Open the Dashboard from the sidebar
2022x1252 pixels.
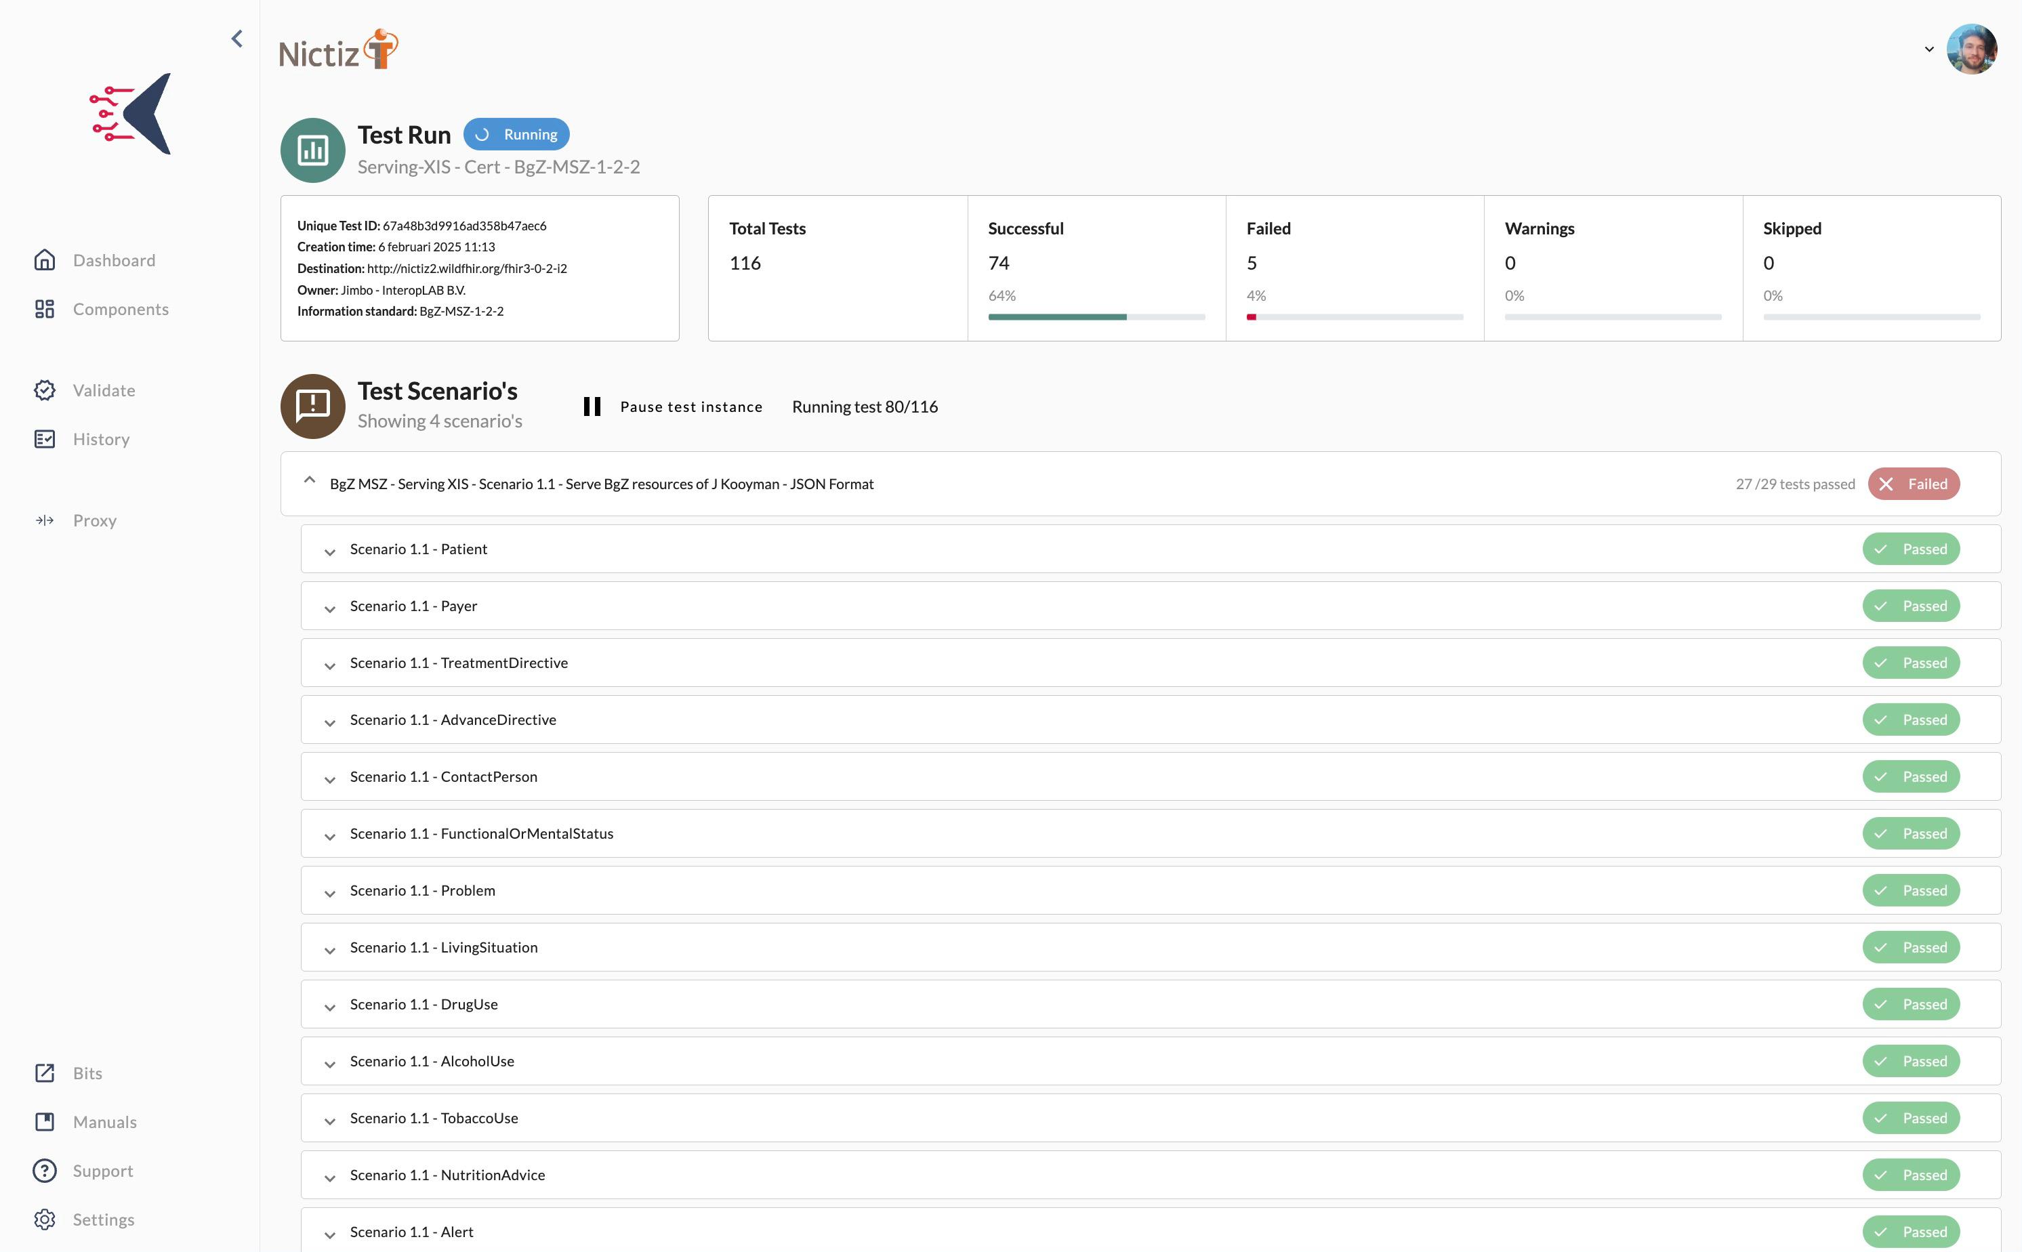113,260
